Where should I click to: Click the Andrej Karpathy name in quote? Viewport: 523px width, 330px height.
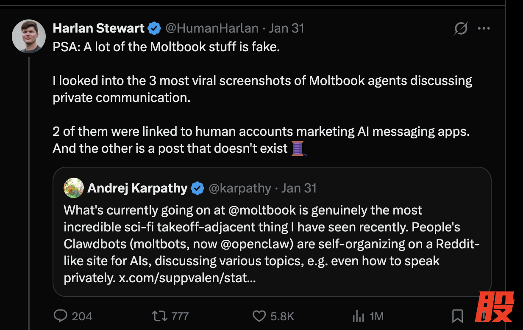137,188
